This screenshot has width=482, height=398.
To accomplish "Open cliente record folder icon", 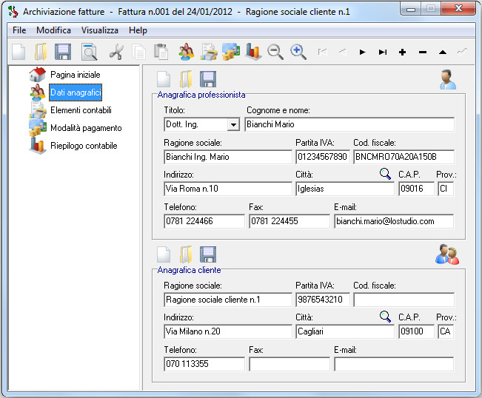I will click(186, 254).
